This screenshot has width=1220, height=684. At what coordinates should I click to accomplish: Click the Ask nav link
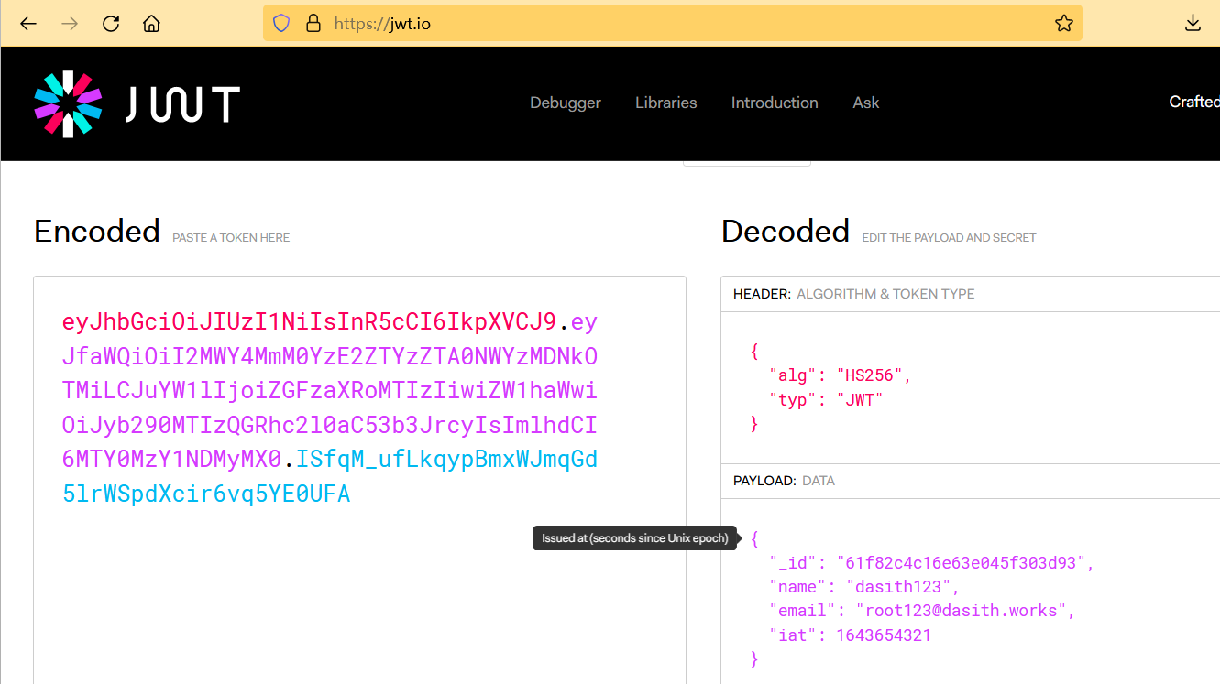[865, 103]
